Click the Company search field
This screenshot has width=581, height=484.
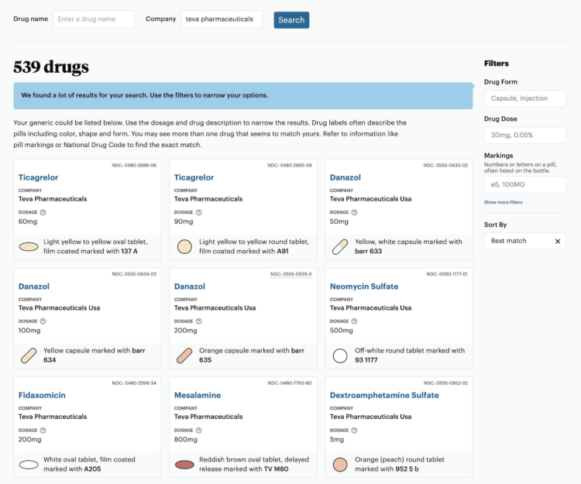[x=222, y=19]
